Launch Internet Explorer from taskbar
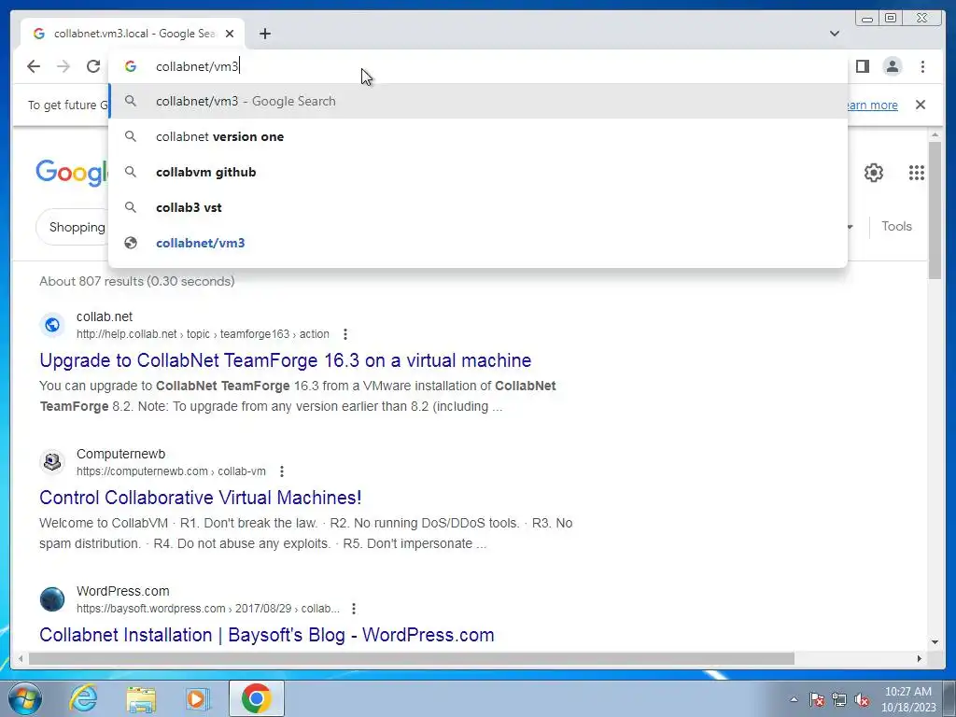956x717 pixels. (83, 698)
